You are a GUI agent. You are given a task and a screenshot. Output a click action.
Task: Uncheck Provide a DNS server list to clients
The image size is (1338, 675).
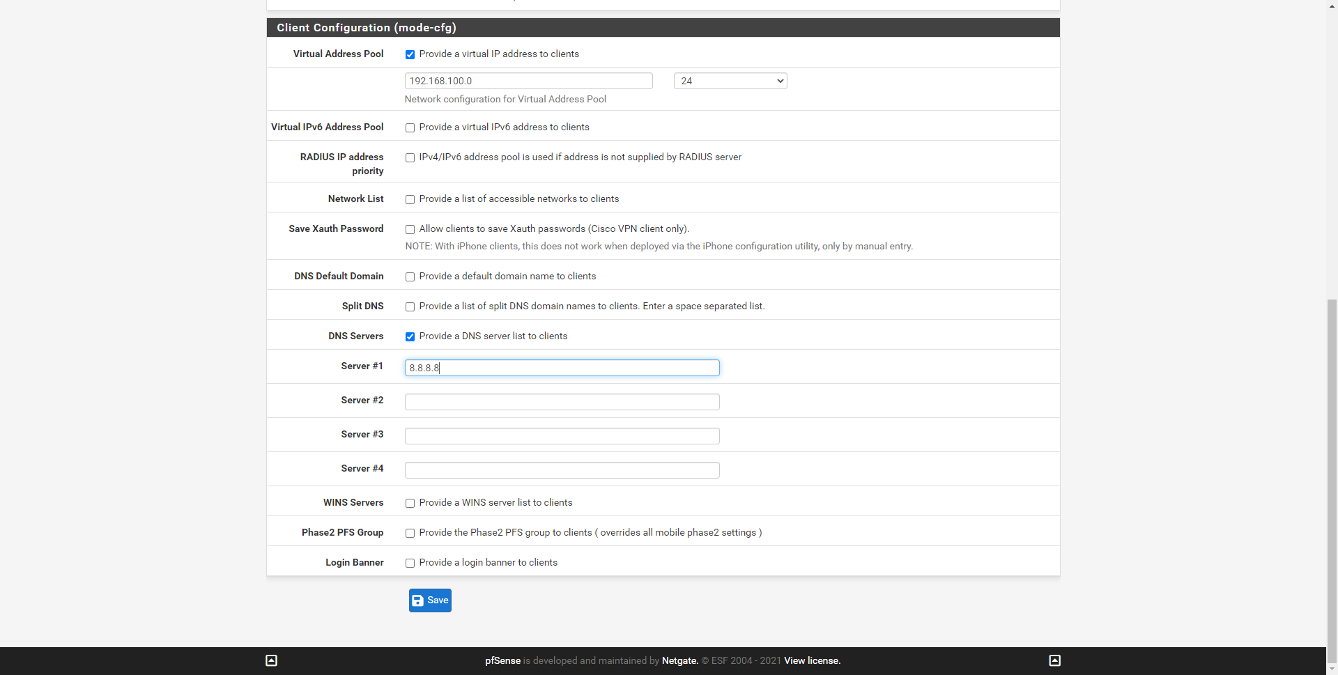coord(410,336)
